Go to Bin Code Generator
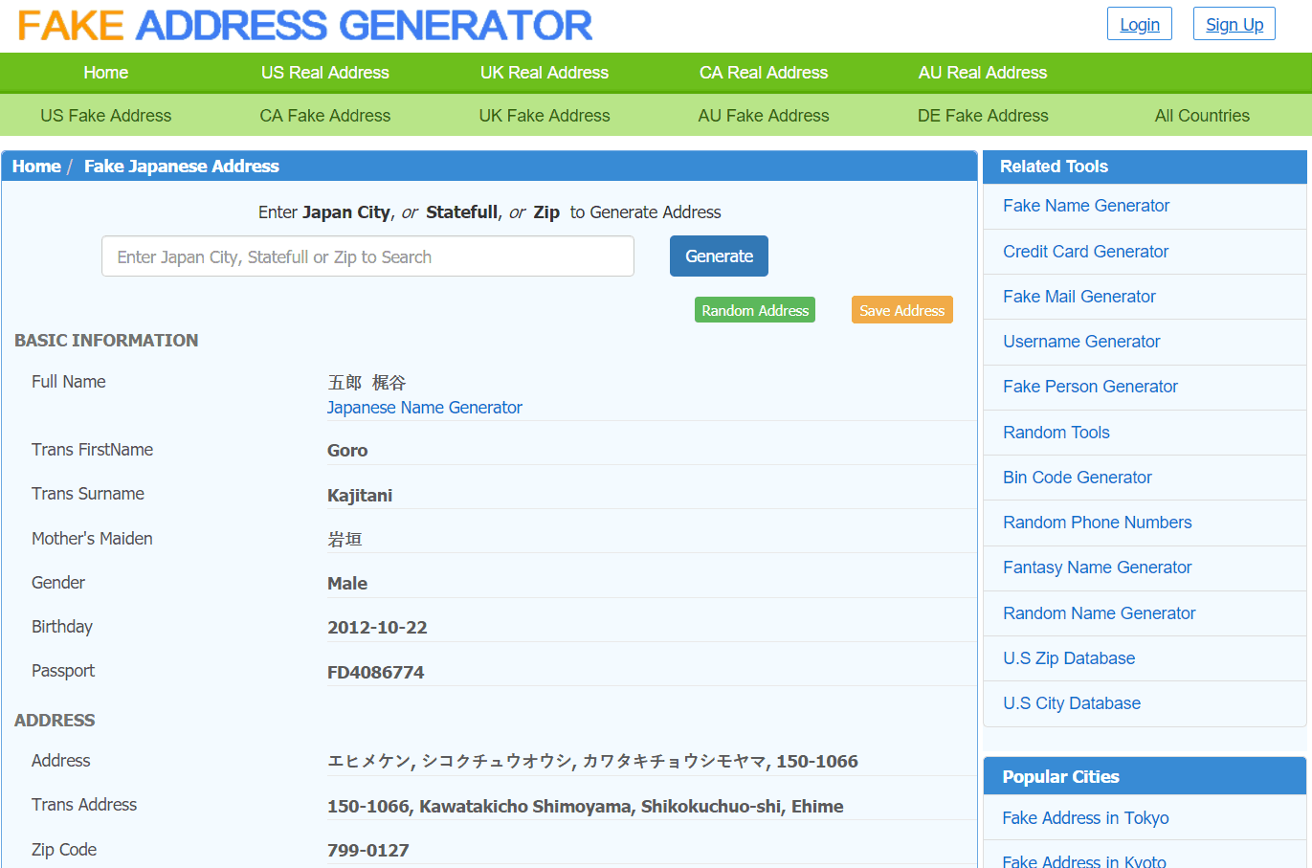The image size is (1312, 868). tap(1077, 478)
